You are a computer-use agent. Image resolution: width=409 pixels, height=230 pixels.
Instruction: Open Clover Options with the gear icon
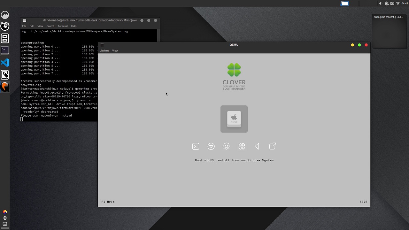click(226, 146)
